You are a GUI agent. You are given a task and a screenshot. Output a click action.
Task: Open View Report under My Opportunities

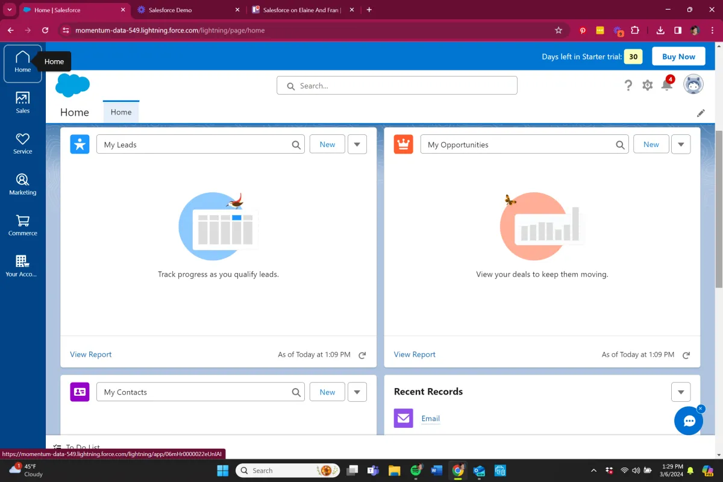(x=415, y=354)
